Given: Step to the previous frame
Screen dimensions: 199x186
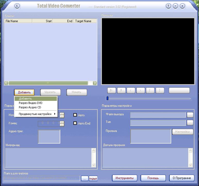Looking at the screenshot, I should click(x=131, y=90).
